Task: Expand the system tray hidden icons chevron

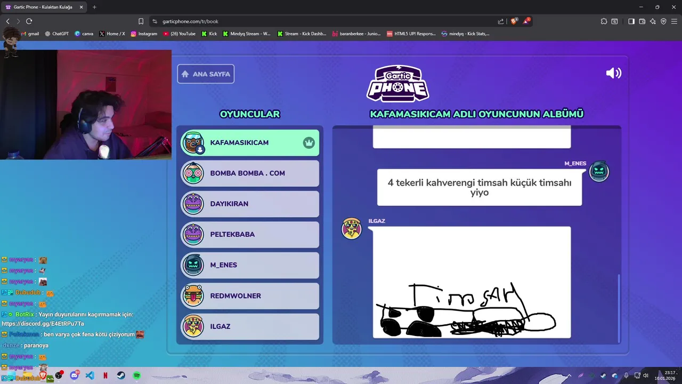Action: pyautogui.click(x=569, y=375)
